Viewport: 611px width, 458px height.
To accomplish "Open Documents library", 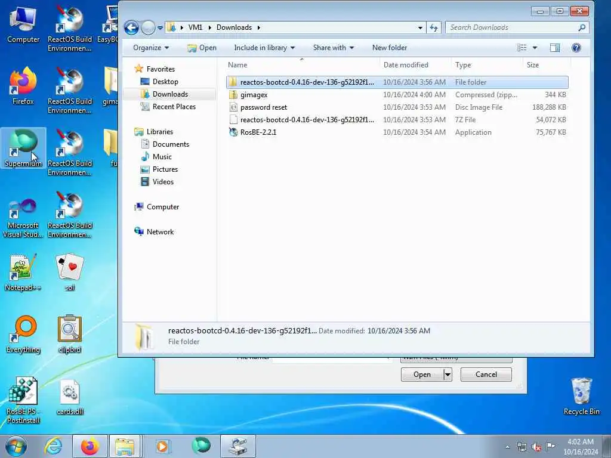I will pyautogui.click(x=170, y=144).
